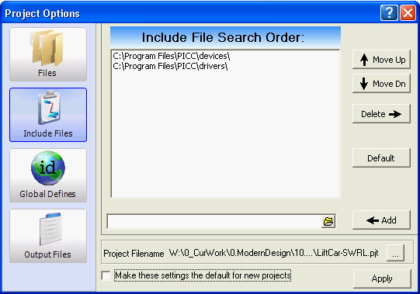Delete the selected include path

click(381, 114)
